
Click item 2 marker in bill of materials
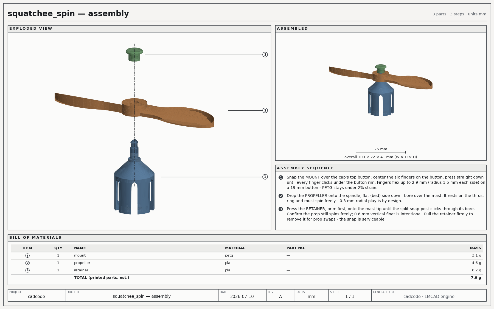[27, 263]
